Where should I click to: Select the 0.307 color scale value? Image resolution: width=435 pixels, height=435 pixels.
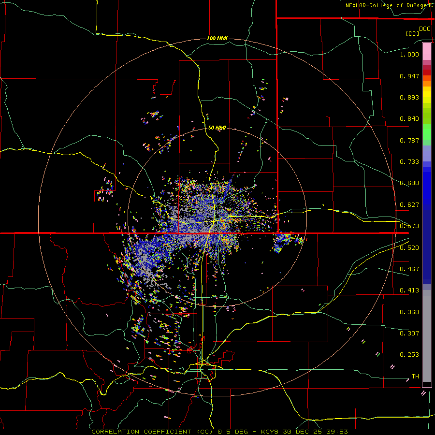[409, 333]
